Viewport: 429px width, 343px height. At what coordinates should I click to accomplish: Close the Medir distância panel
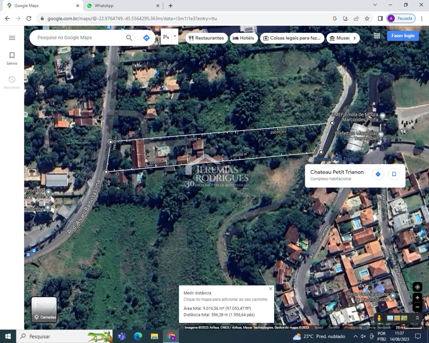[x=271, y=289]
